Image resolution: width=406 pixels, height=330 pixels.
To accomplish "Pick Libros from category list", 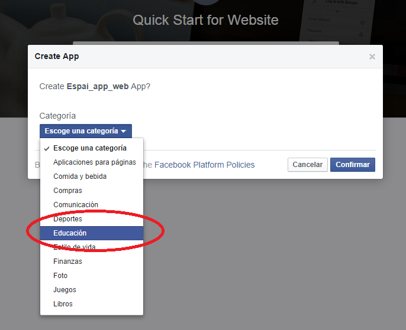I will pos(63,304).
